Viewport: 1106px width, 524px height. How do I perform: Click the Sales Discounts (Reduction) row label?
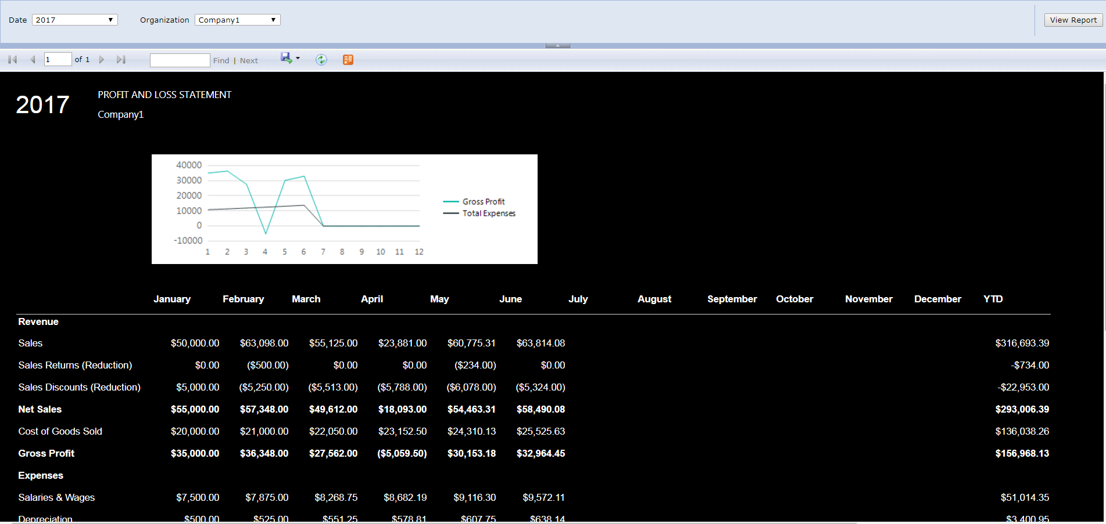click(x=79, y=387)
